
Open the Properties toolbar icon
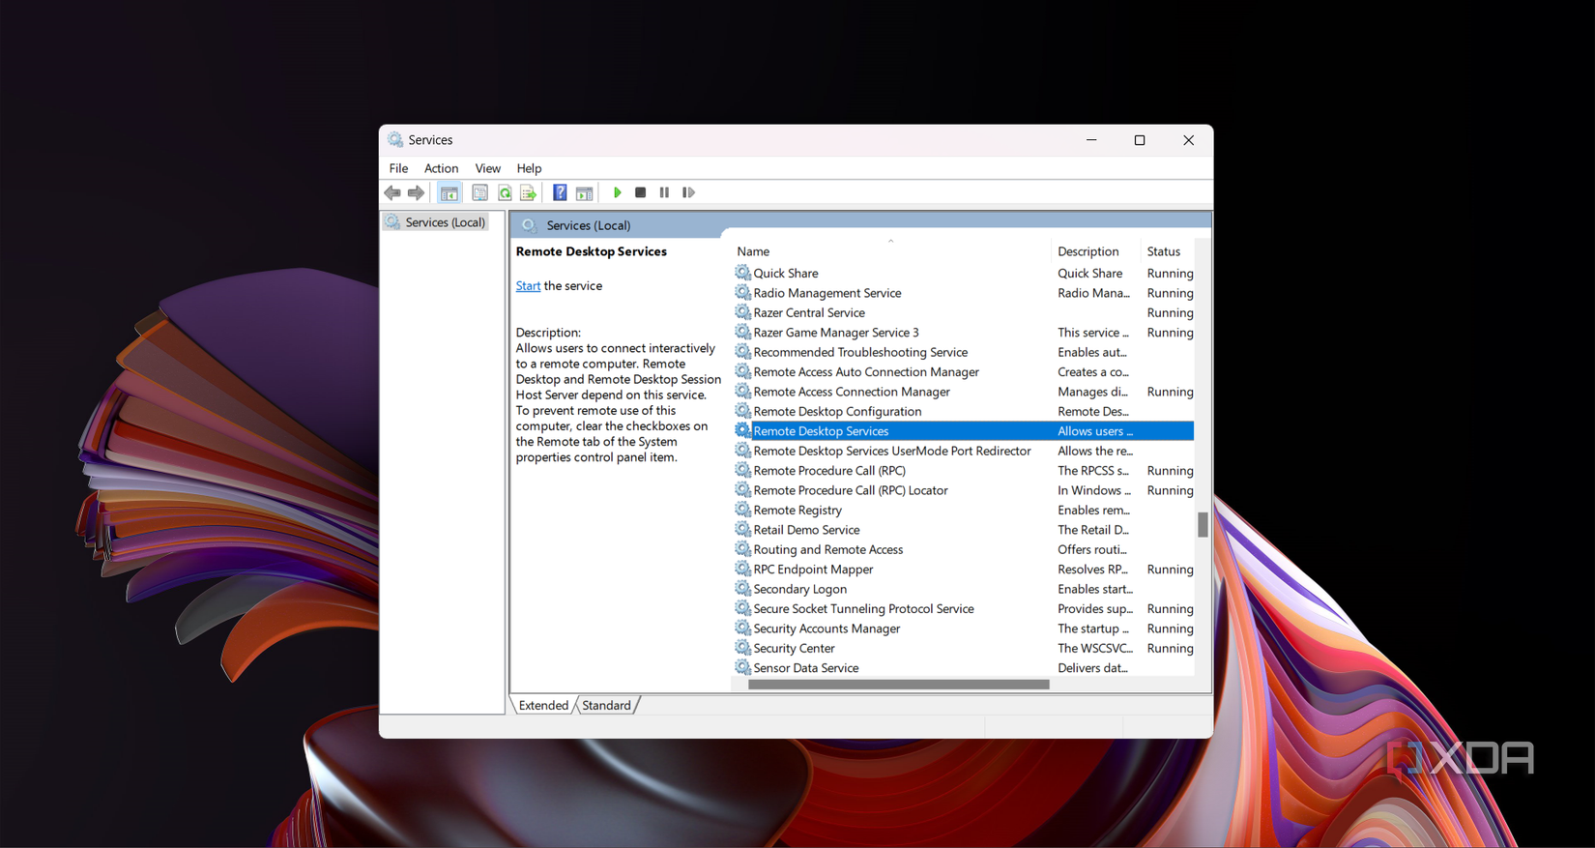click(479, 193)
